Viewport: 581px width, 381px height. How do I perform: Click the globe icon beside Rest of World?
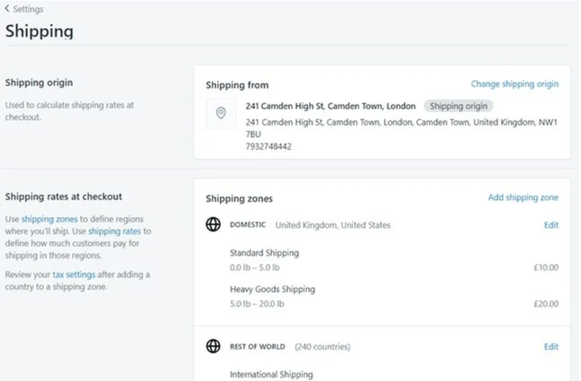pyautogui.click(x=213, y=346)
